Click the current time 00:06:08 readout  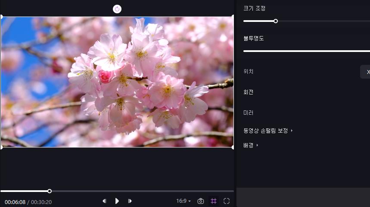(15, 202)
